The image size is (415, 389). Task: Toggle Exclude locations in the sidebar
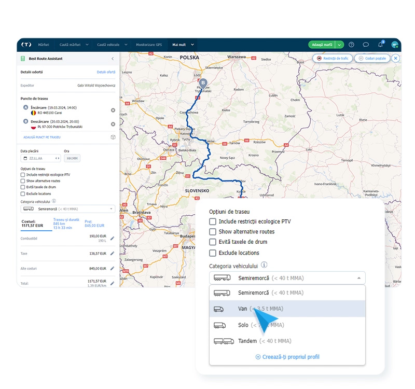pyautogui.click(x=23, y=193)
